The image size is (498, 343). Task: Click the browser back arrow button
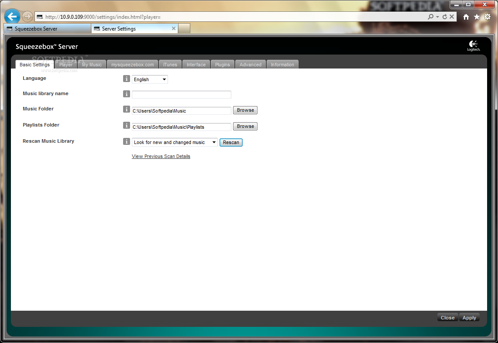pyautogui.click(x=12, y=17)
